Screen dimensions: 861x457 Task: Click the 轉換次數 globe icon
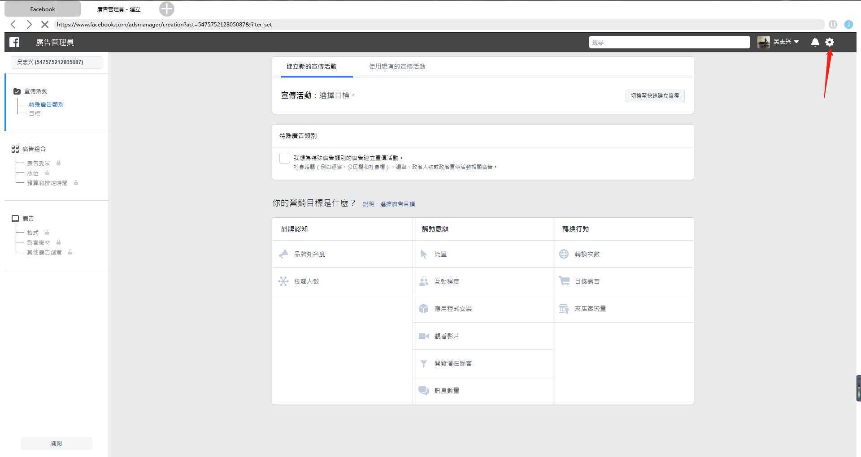(564, 254)
